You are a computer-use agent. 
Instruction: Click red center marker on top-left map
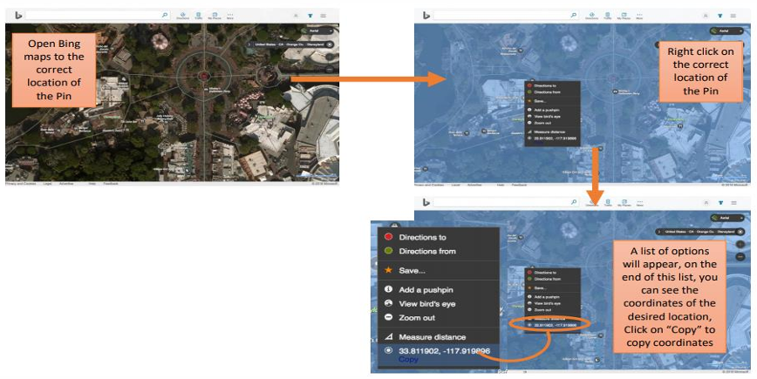tap(204, 76)
